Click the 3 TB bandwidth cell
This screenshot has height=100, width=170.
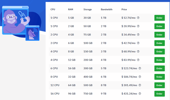click(x=104, y=52)
